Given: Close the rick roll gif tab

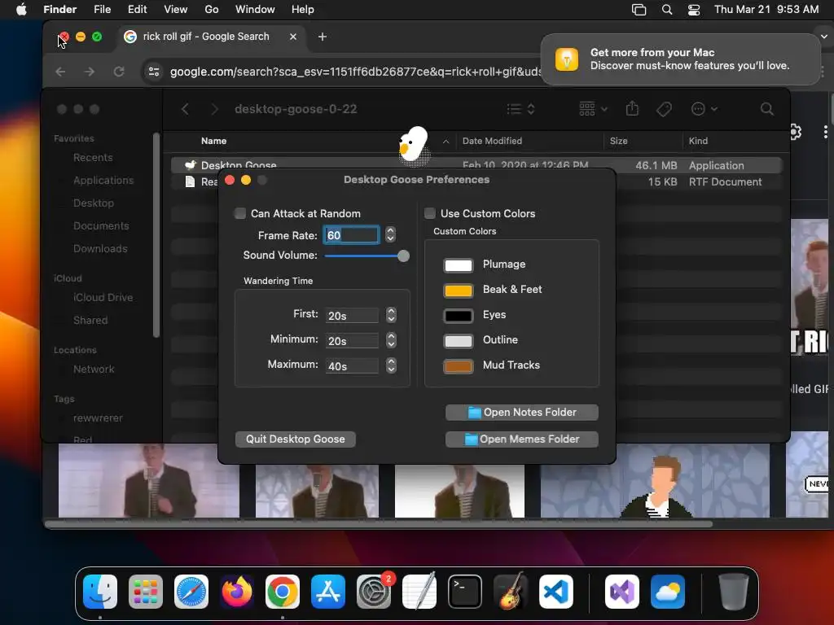Looking at the screenshot, I should (x=293, y=37).
